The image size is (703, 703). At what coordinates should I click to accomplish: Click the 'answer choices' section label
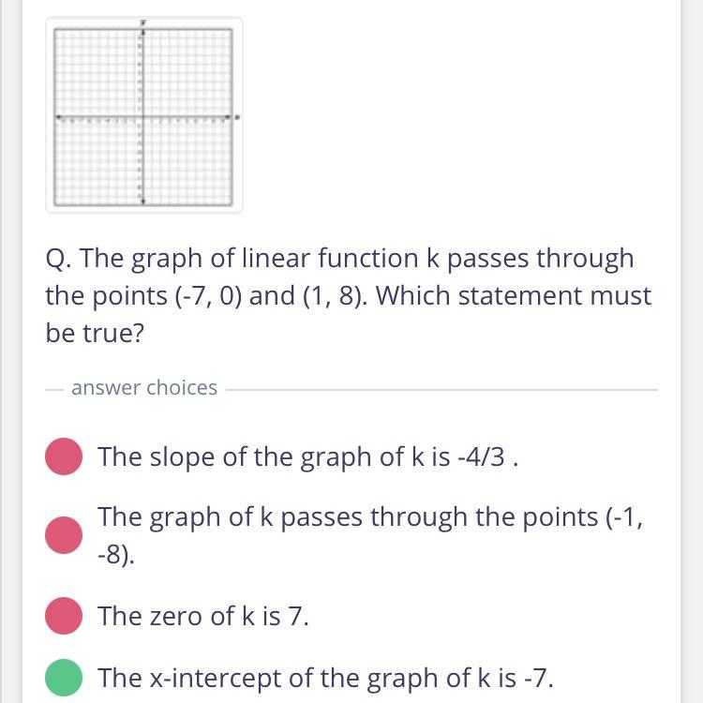point(144,388)
